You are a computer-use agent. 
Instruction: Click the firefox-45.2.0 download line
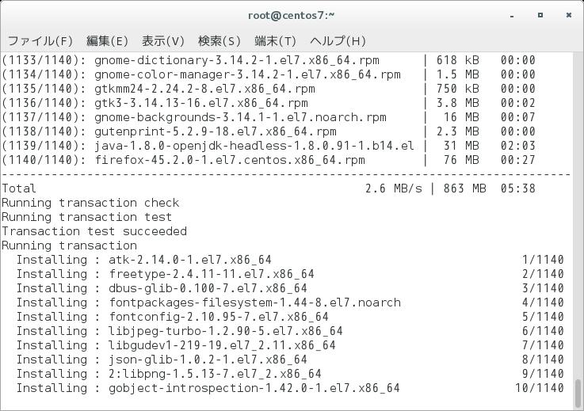pos(269,160)
